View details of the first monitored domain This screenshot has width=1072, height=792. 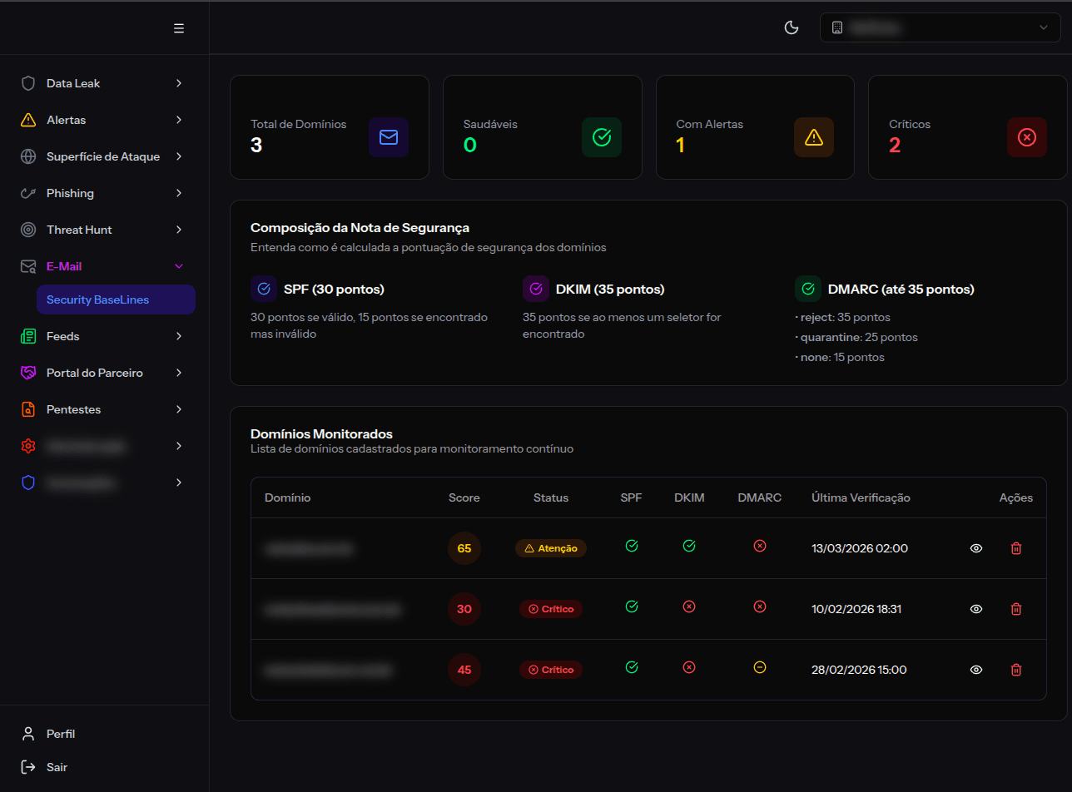[975, 548]
